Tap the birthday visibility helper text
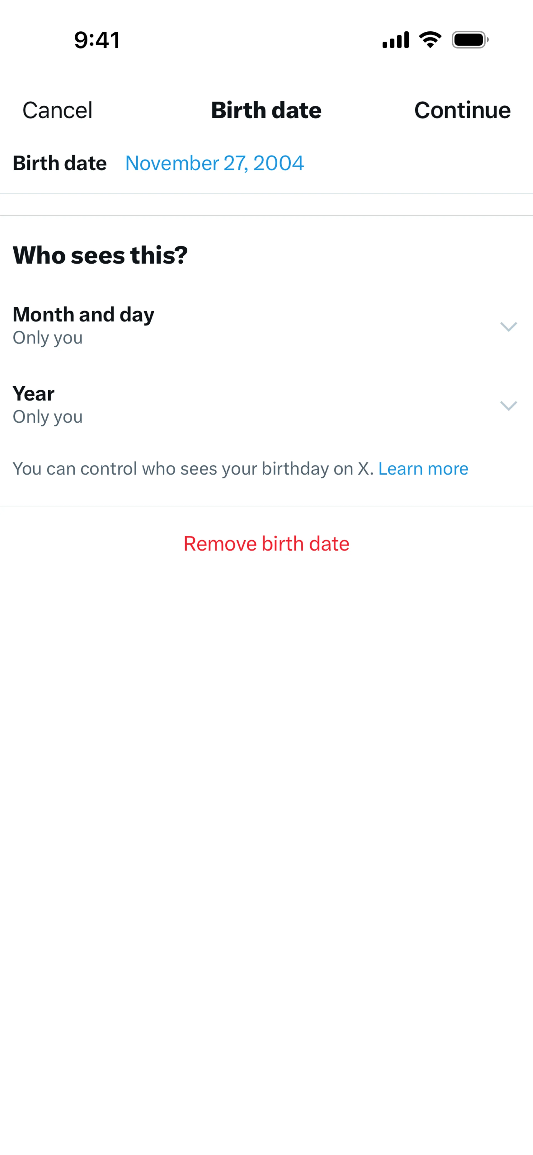This screenshot has height=1155, width=533. click(x=193, y=468)
